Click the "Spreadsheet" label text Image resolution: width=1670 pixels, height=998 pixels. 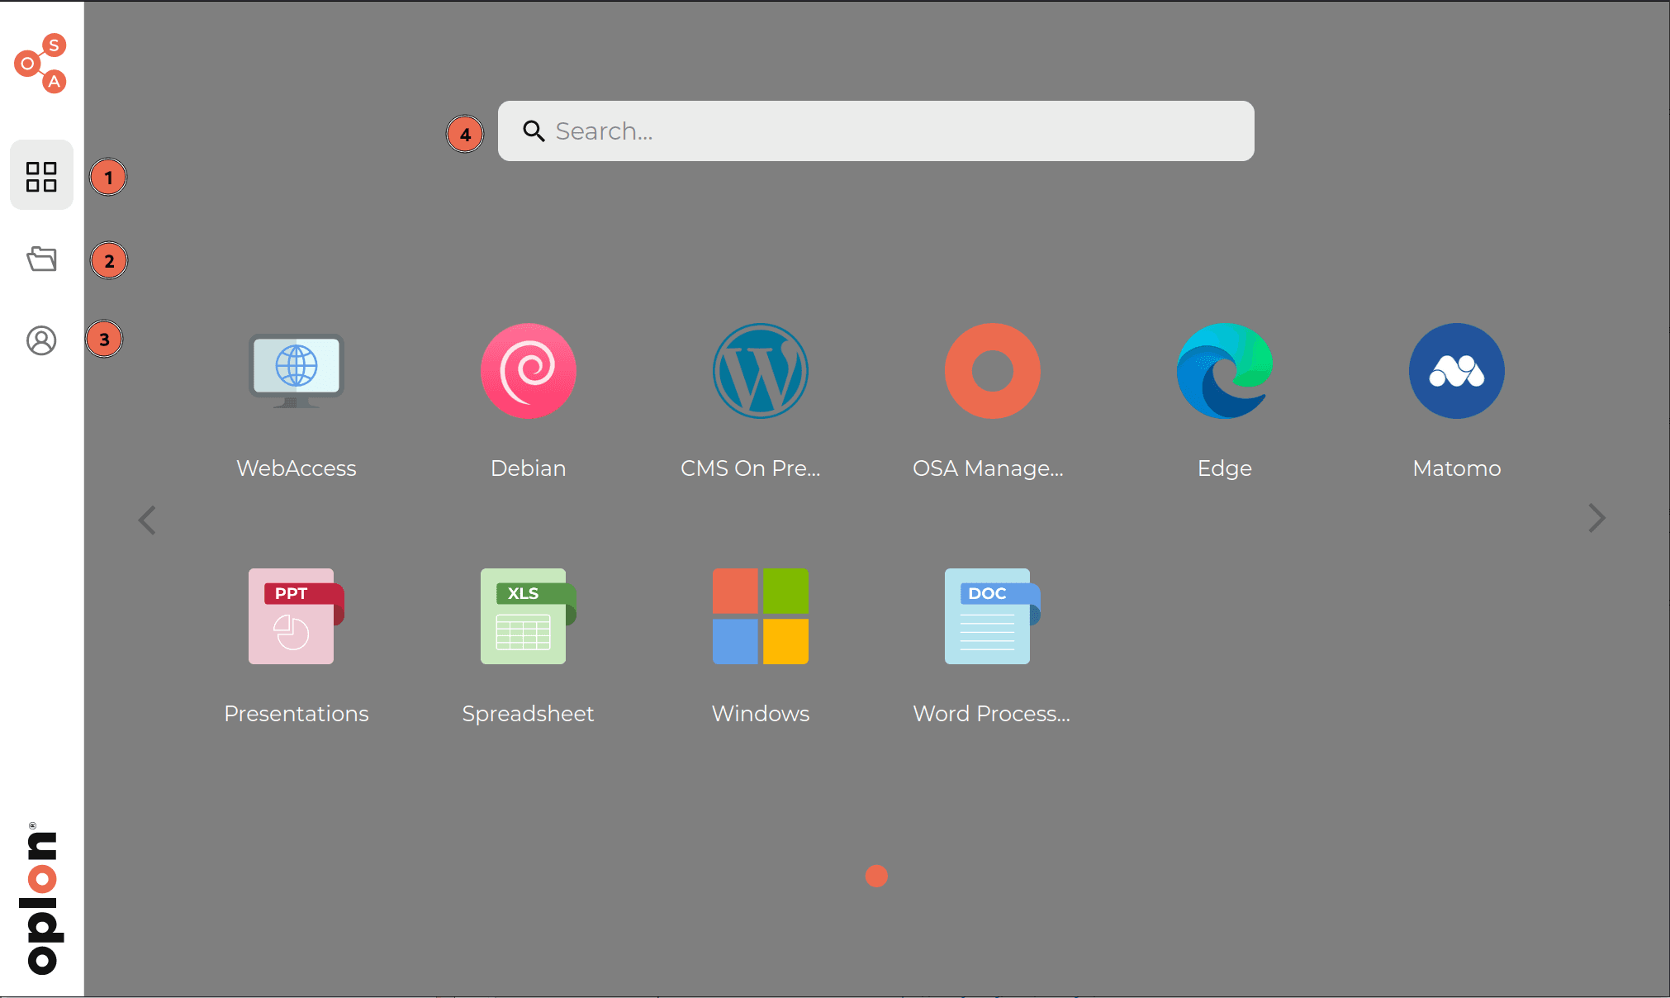[x=529, y=714]
